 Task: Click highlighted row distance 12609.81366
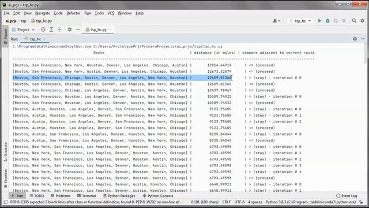point(219,77)
